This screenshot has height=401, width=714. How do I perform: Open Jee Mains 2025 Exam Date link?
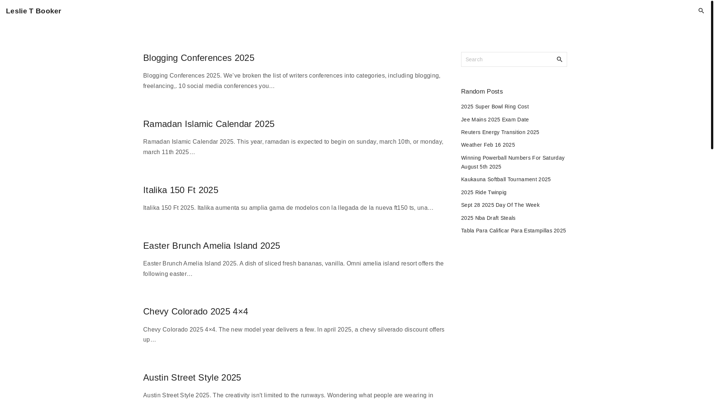[495, 120]
